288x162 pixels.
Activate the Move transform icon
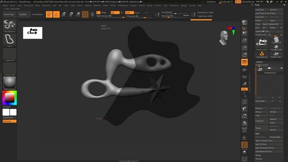[x=63, y=14]
